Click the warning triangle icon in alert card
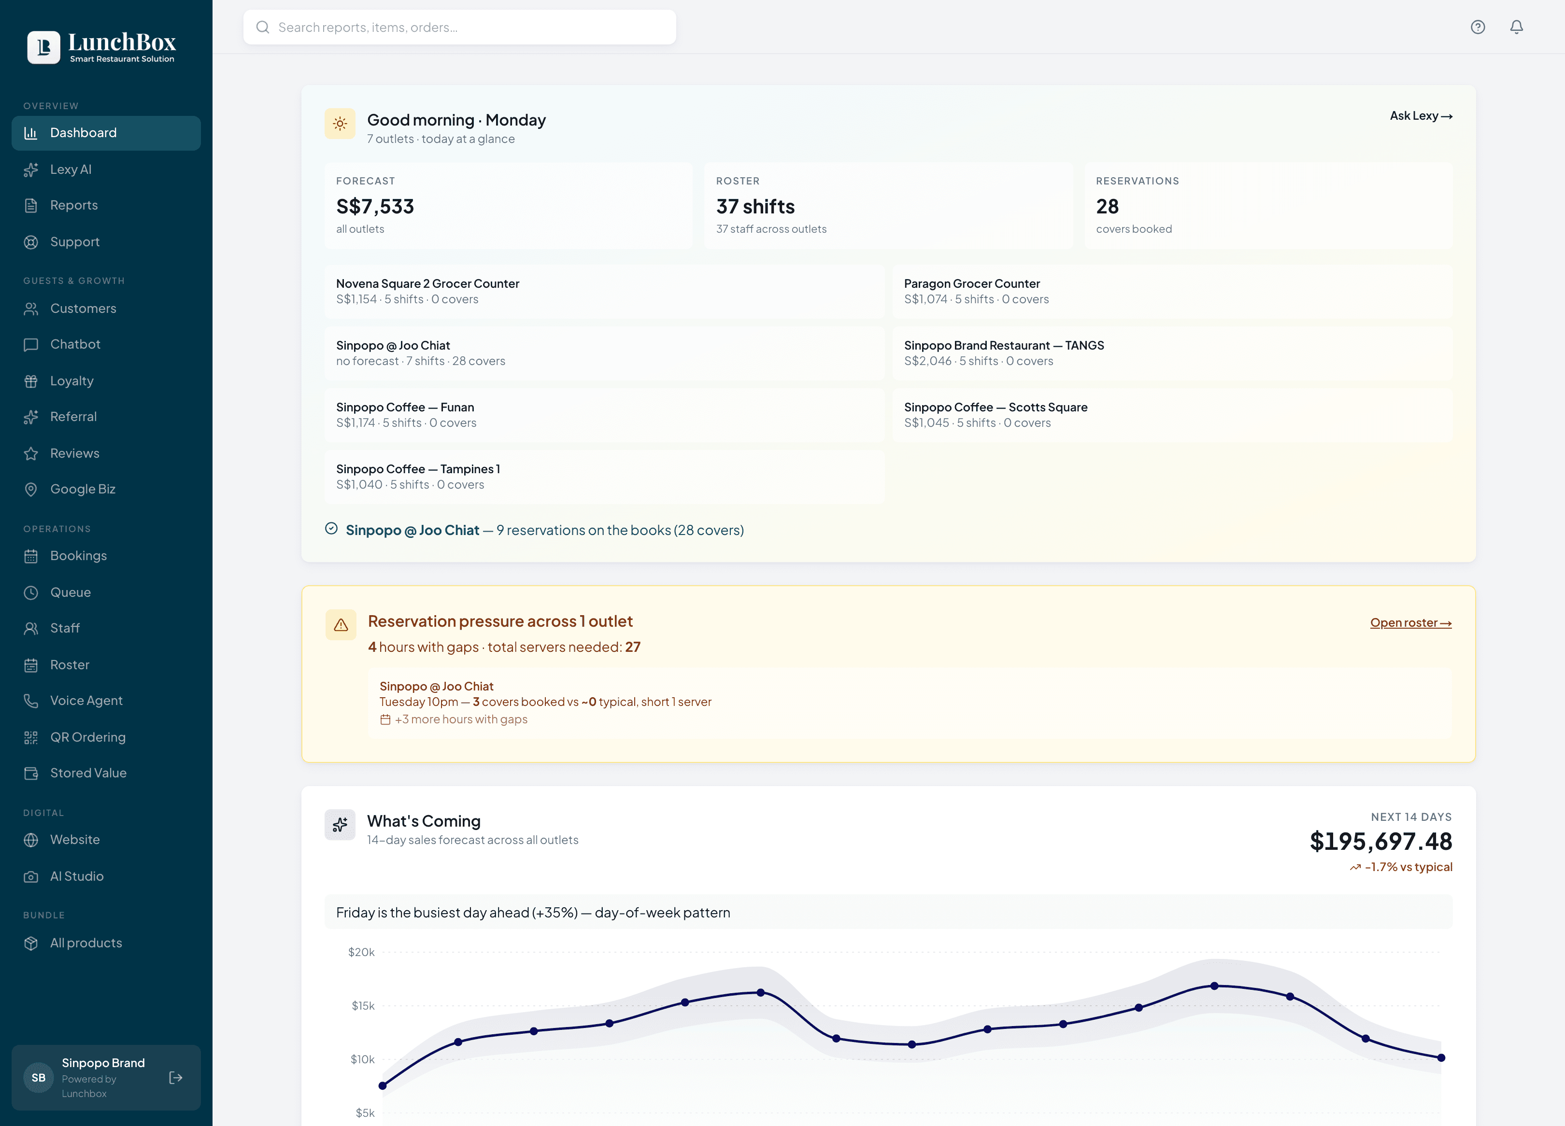1565x1126 pixels. (x=340, y=624)
